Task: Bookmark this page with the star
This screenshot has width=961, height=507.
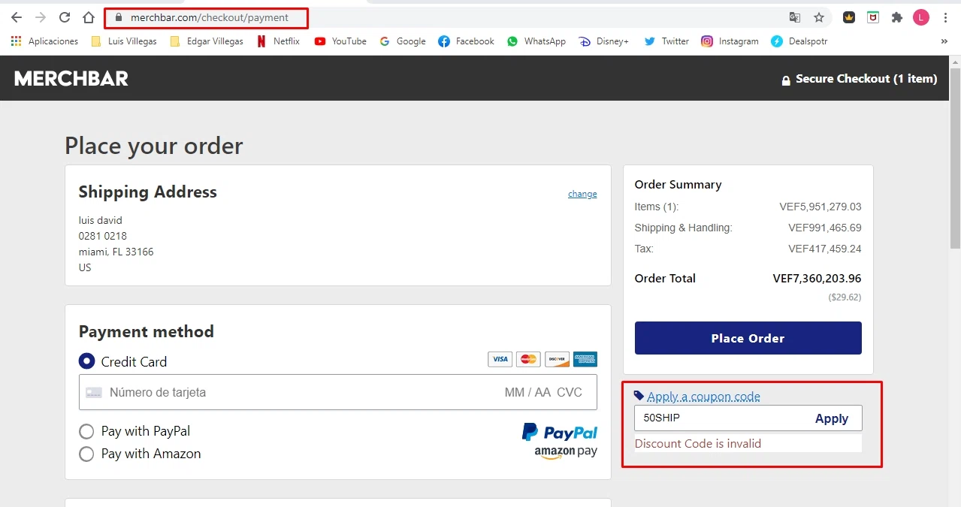Action: coord(819,17)
